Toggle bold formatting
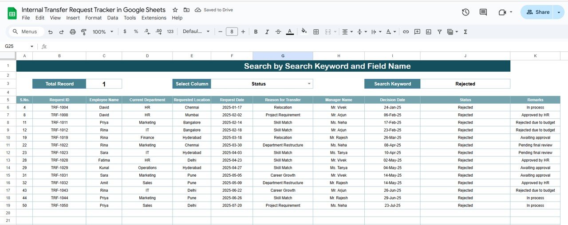 [256, 32]
